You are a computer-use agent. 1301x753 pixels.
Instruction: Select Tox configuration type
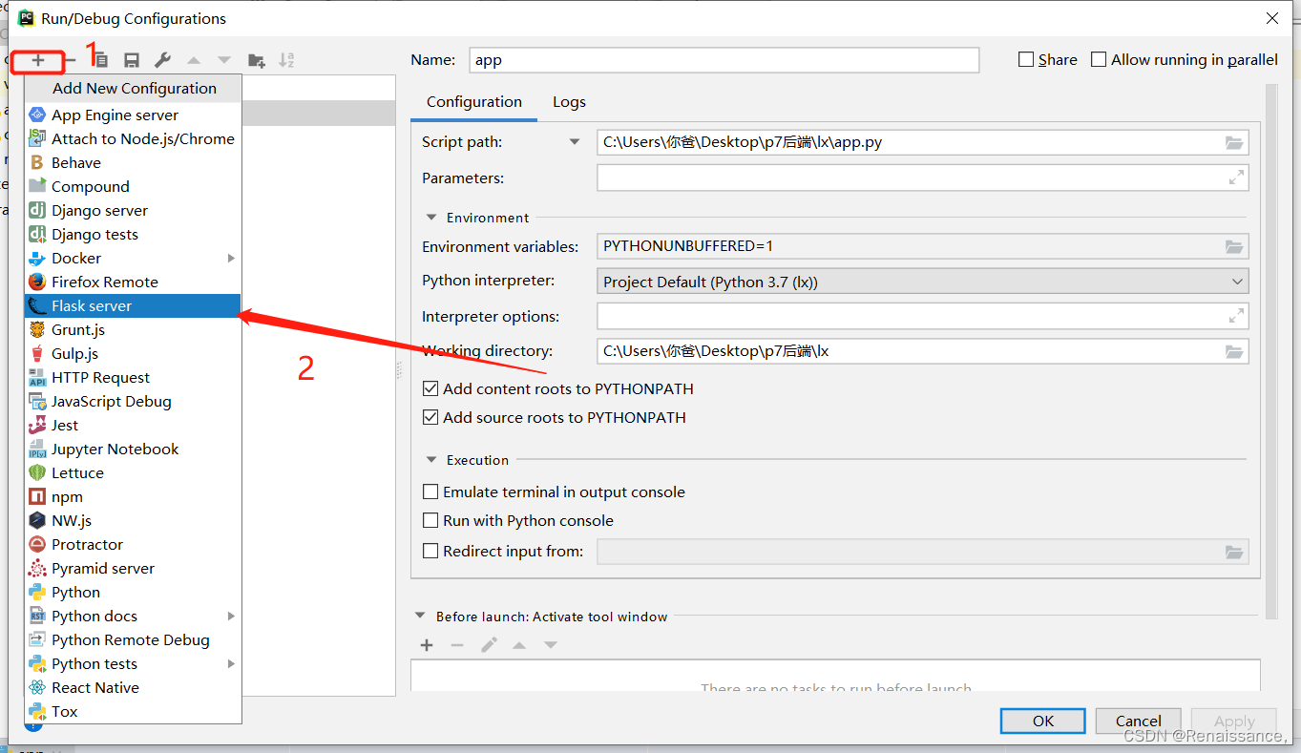pos(133,711)
